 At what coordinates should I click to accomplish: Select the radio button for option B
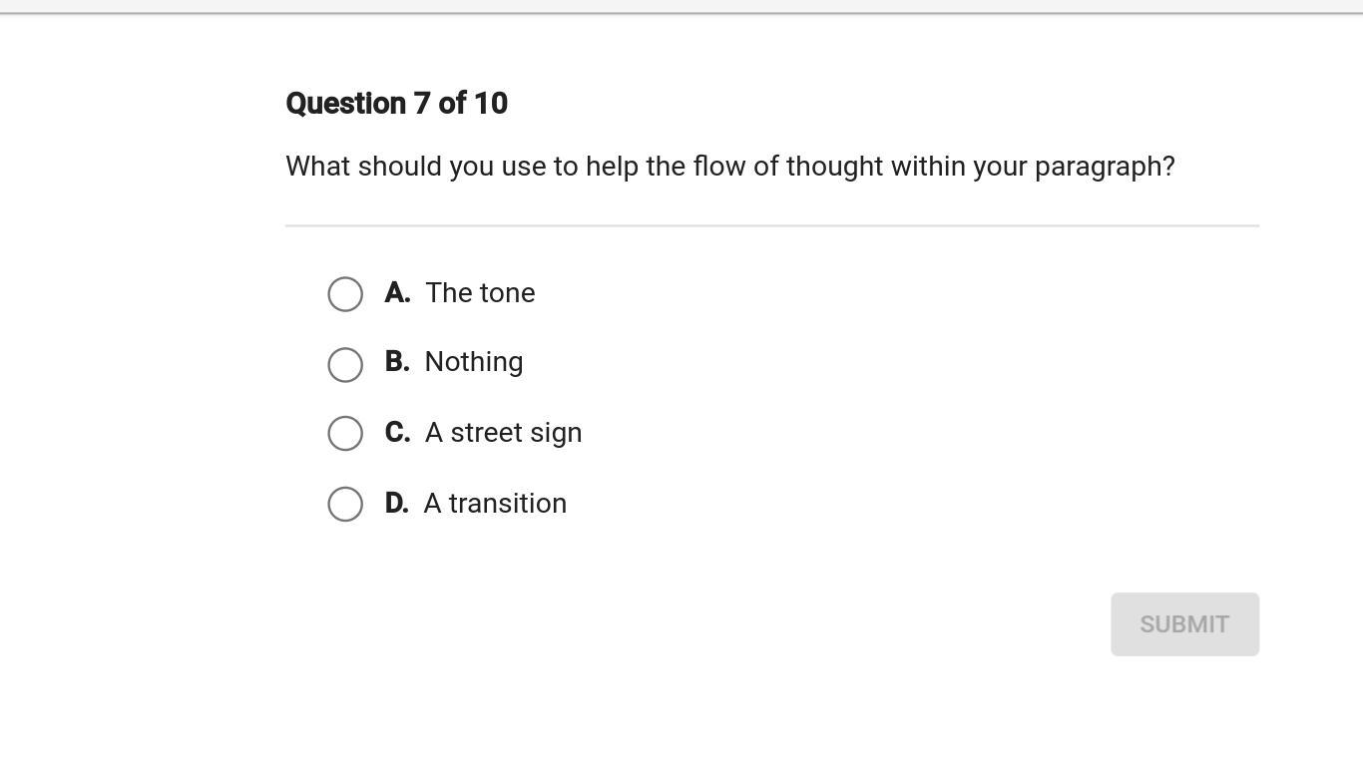[x=345, y=364]
